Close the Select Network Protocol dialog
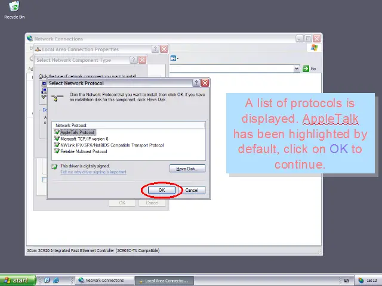The image size is (382, 286). [x=205, y=83]
